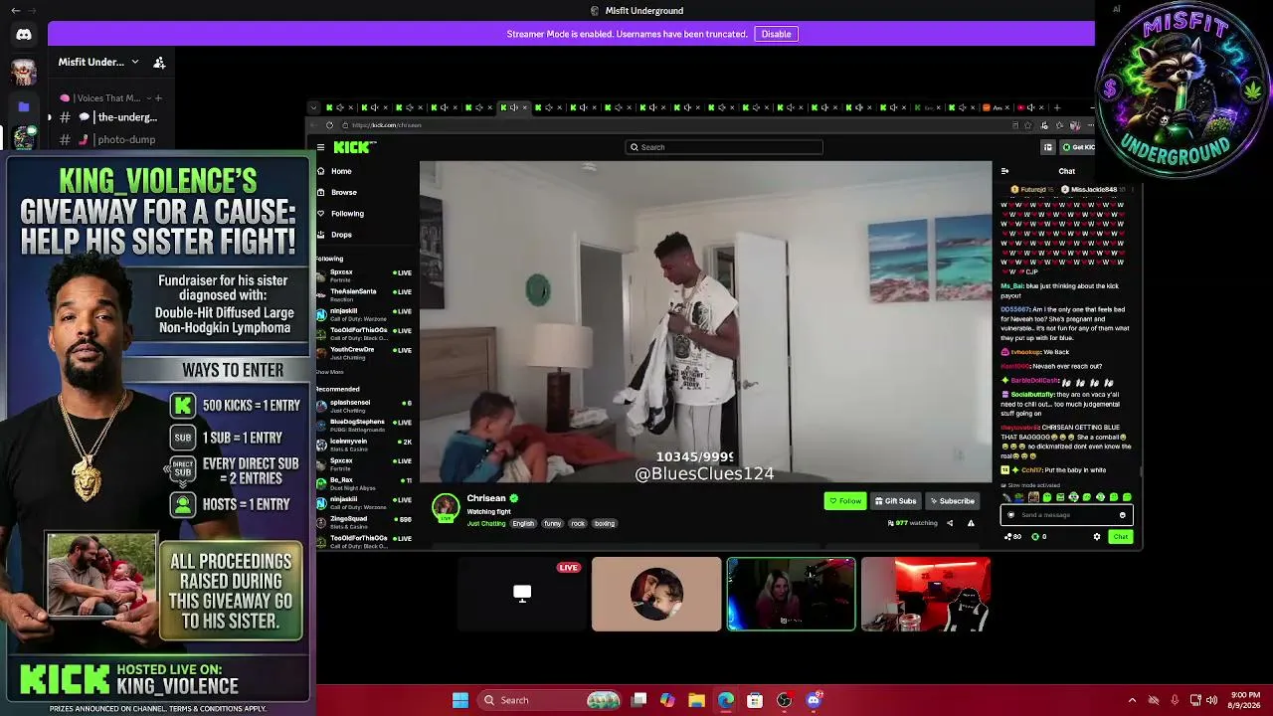Open chat settings gear icon
The image size is (1273, 716).
tap(1097, 537)
